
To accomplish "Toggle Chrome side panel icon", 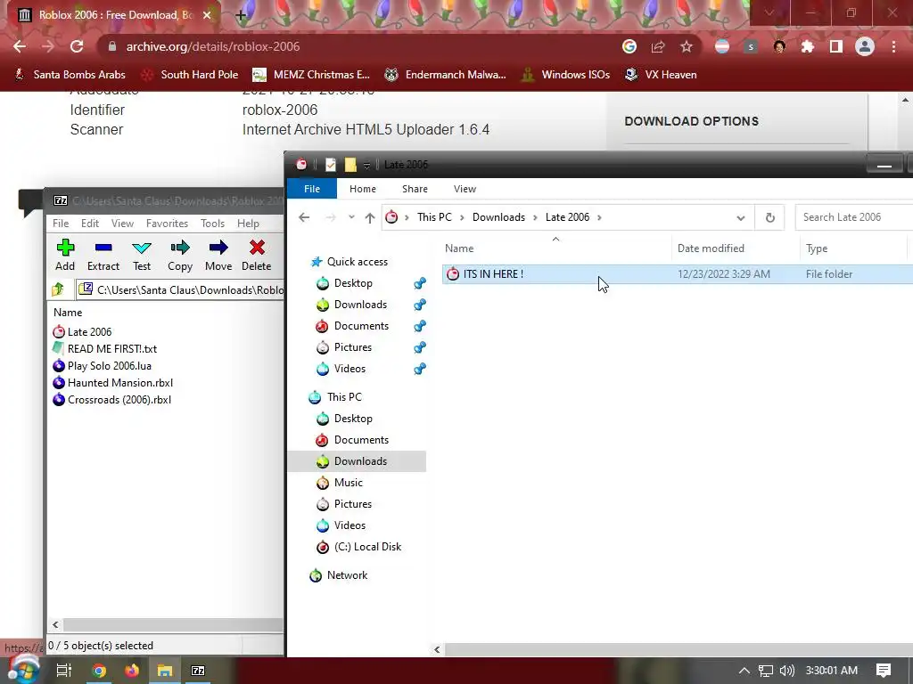I will [836, 46].
